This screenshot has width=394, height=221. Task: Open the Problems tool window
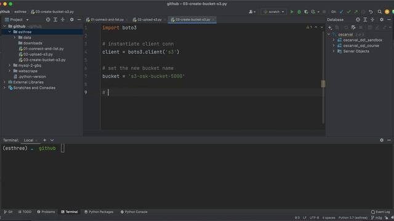coord(46,212)
